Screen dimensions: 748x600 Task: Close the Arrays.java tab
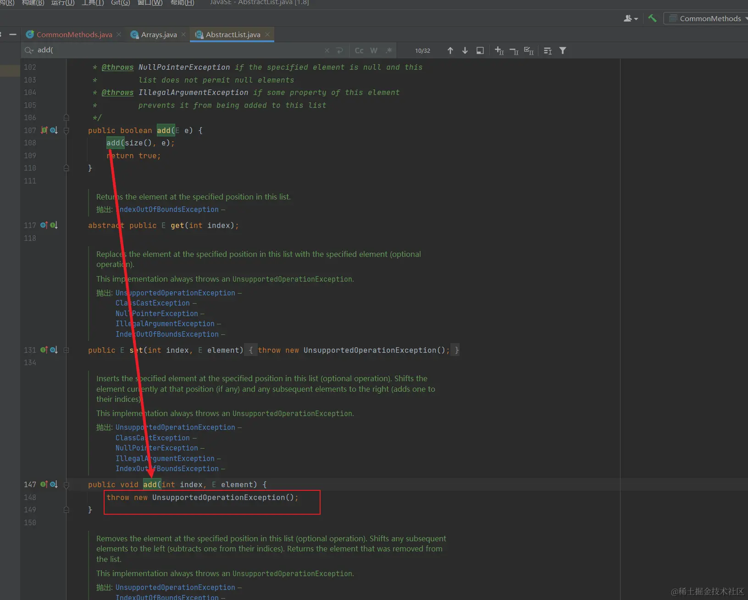pos(183,34)
